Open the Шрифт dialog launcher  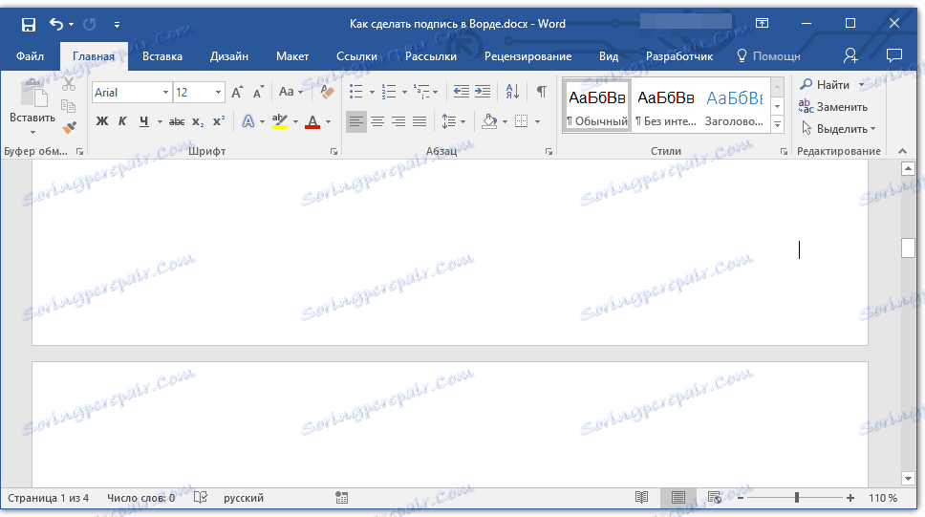333,152
